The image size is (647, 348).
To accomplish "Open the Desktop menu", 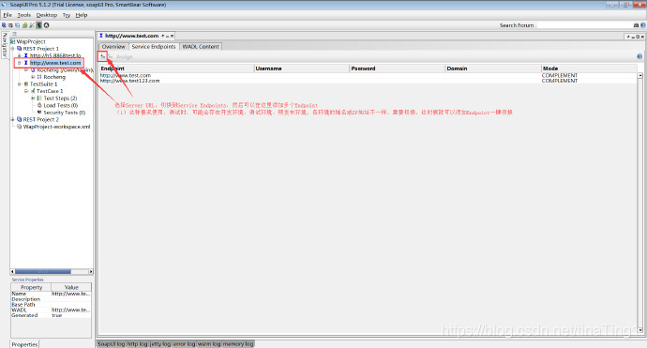I will click(x=47, y=15).
